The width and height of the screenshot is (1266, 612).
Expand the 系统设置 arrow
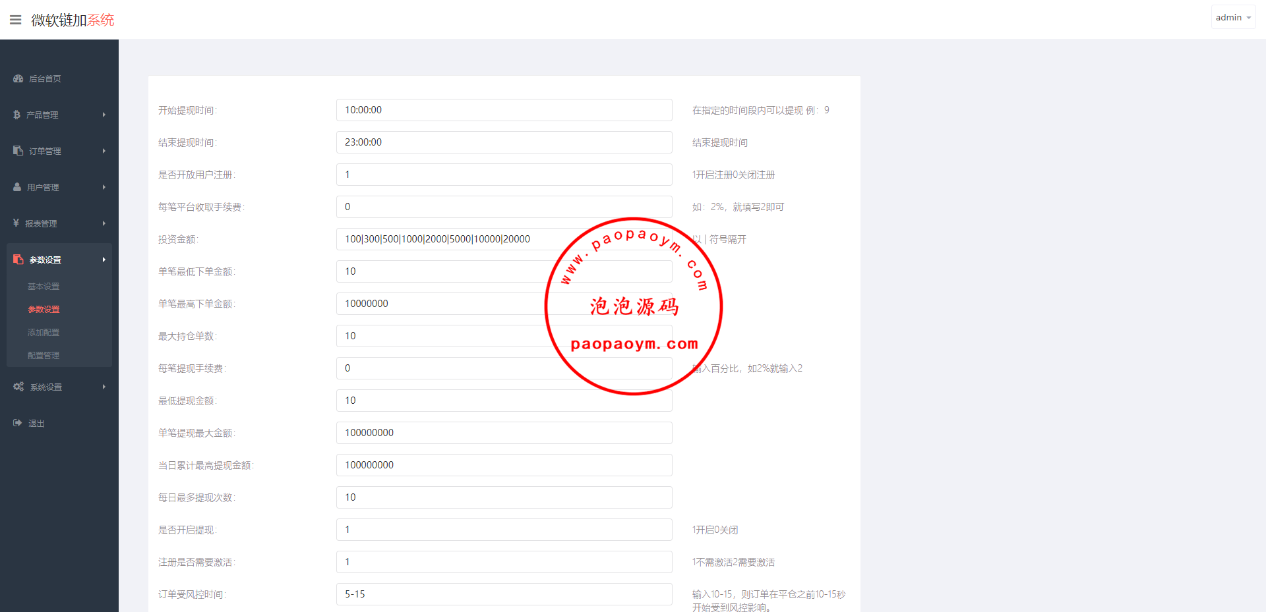(x=104, y=387)
